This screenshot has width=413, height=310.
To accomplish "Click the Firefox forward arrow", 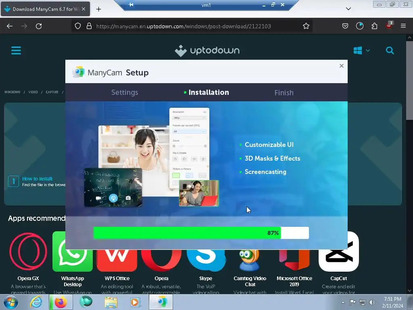I will [24, 26].
